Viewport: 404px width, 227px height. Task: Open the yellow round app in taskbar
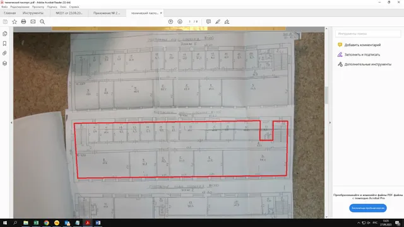[57, 223]
